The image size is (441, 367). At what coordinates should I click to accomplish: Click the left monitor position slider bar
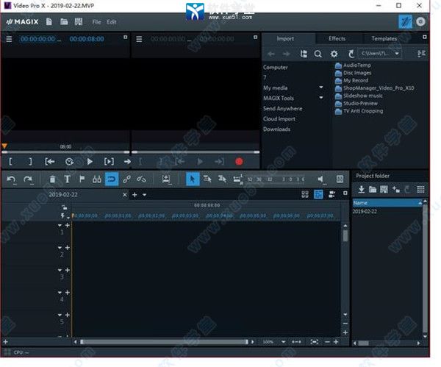[65, 152]
